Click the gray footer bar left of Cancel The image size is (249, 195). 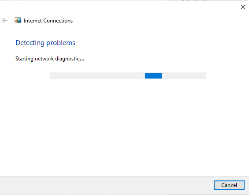point(106,185)
